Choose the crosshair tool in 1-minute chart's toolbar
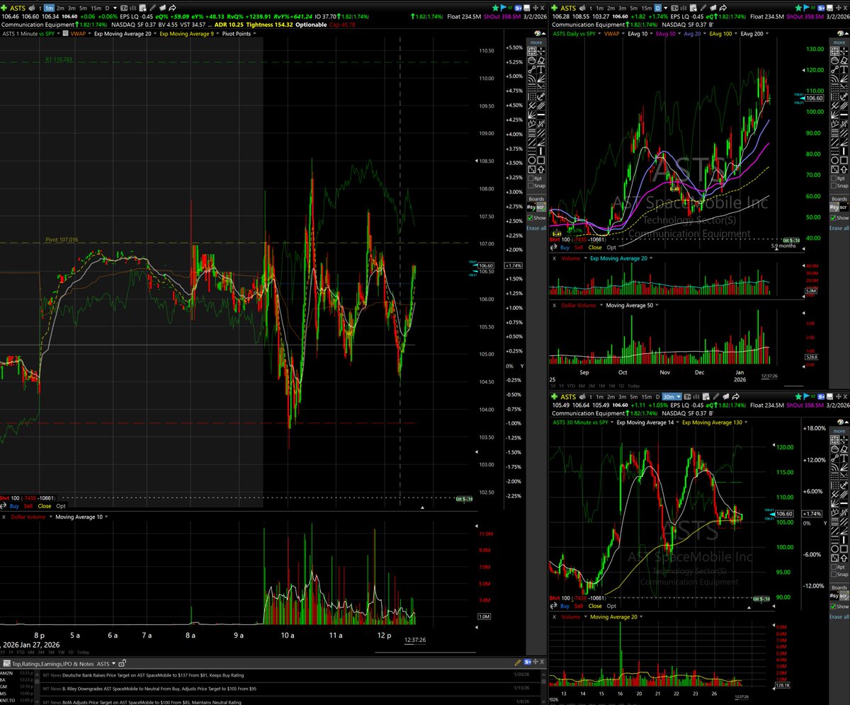 pyautogui.click(x=541, y=51)
